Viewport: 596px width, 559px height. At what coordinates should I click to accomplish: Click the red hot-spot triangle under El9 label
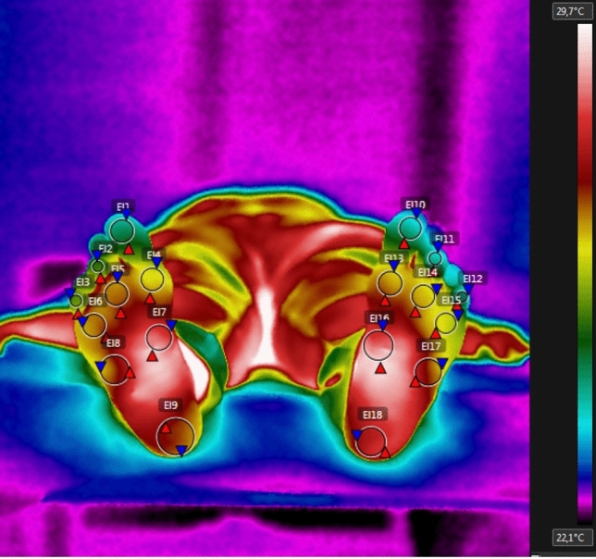point(166,429)
